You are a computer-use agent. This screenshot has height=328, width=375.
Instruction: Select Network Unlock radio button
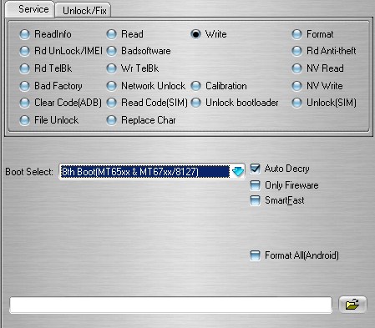[x=111, y=86]
